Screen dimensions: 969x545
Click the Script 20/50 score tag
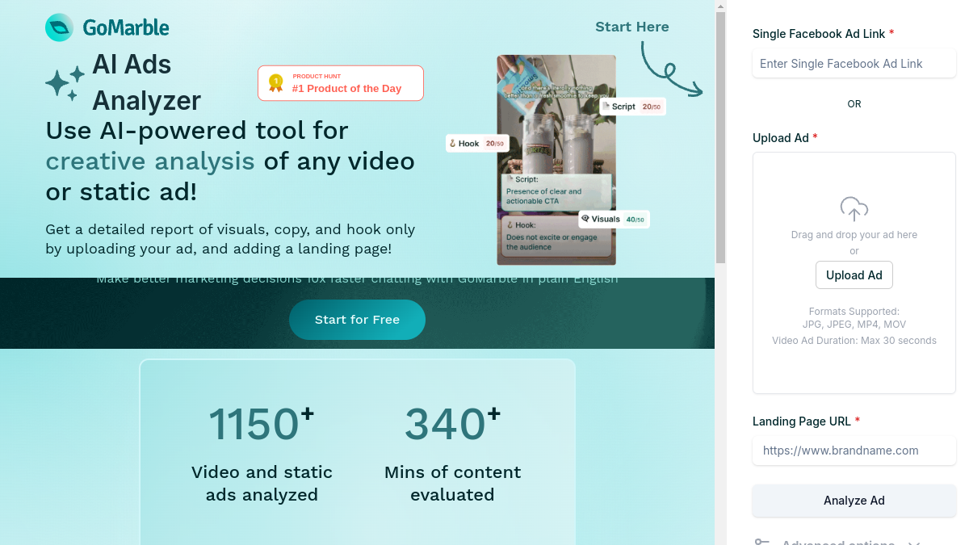coord(634,107)
